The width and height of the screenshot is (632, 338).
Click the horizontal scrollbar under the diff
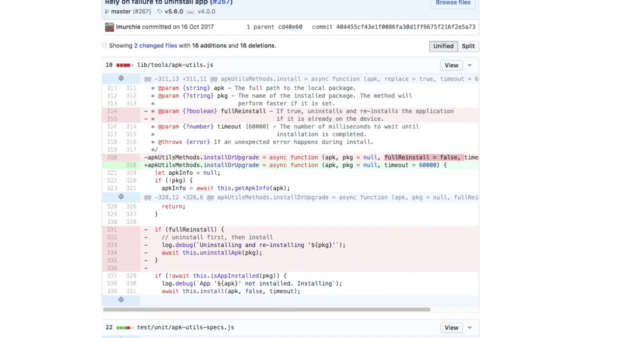coord(267,309)
